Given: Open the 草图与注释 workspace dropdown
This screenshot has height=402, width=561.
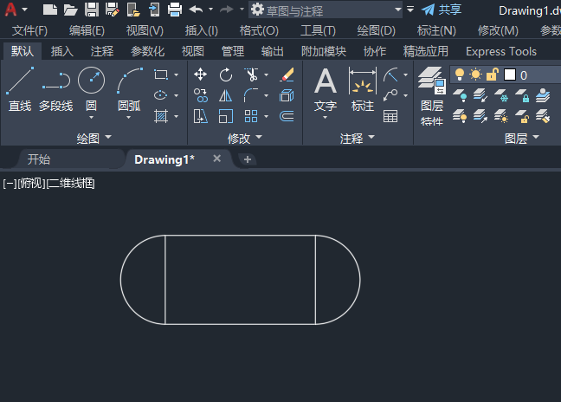Looking at the screenshot, I should click(x=397, y=10).
